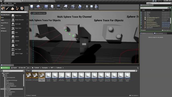Image resolution: width=172 pixels, height=97 pixels.
Task: Toggle visibility of Cube25 in outliner
Action: [x=141, y=13]
